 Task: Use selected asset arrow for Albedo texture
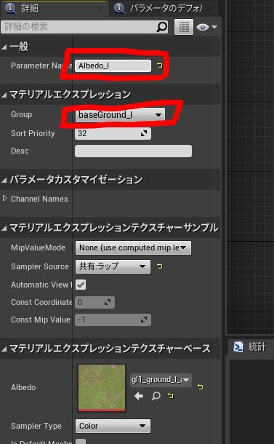coord(139,396)
